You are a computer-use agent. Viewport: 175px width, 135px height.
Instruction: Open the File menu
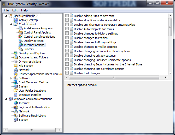(x=6, y=10)
